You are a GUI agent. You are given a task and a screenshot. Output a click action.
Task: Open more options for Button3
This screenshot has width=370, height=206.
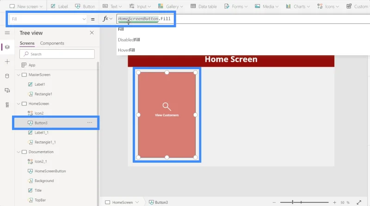pyautogui.click(x=90, y=123)
